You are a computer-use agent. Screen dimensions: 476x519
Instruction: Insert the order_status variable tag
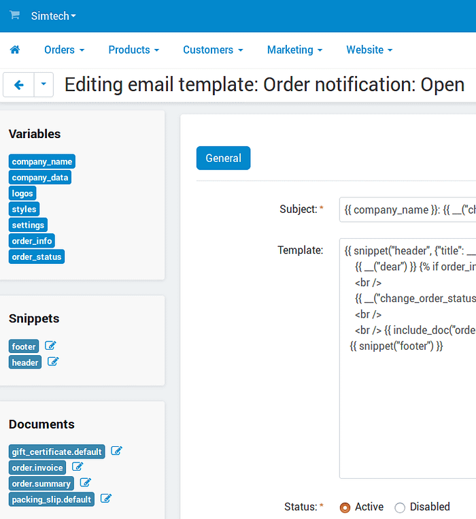coord(37,256)
